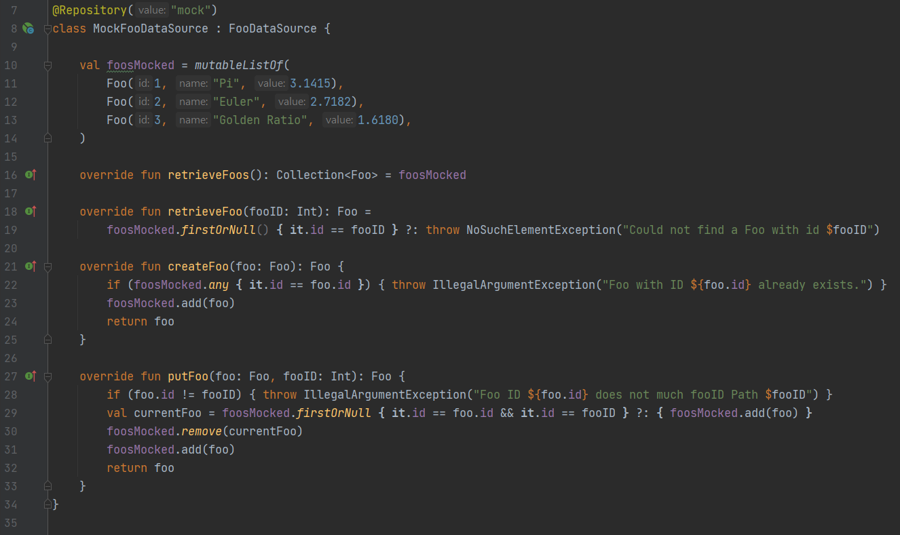Click the retrieveFoo function name on line 18
Viewport: 900px width, 535px height.
click(205, 212)
